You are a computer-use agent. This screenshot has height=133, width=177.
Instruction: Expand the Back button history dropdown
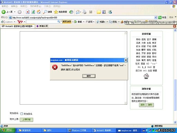tap(15, 12)
